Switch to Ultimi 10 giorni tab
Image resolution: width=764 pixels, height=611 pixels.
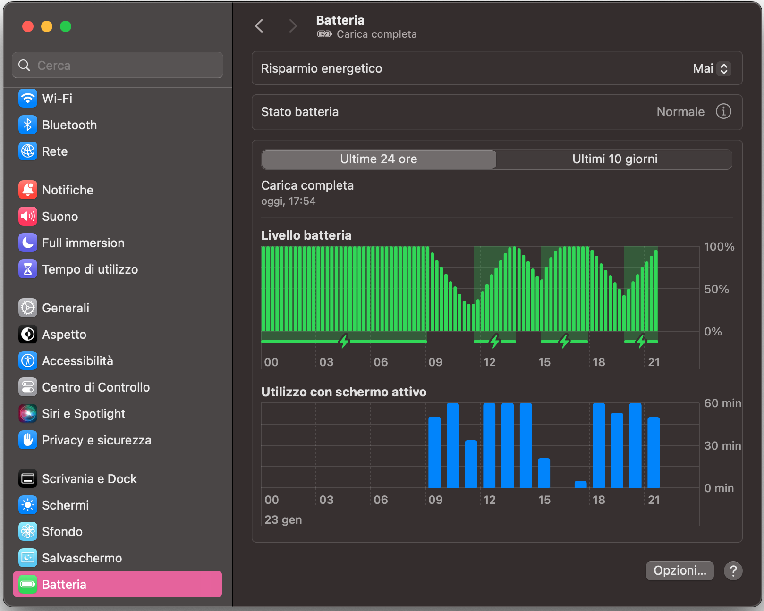(x=614, y=159)
